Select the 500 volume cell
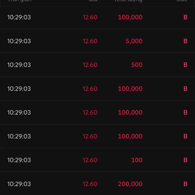Screen dimensions: 195x195 click(x=137, y=65)
